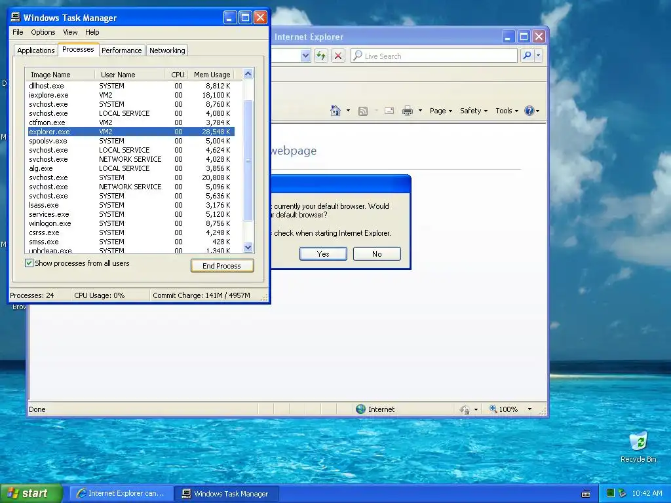Select the csrss.exe process row
The image size is (671, 503).
[x=131, y=233]
